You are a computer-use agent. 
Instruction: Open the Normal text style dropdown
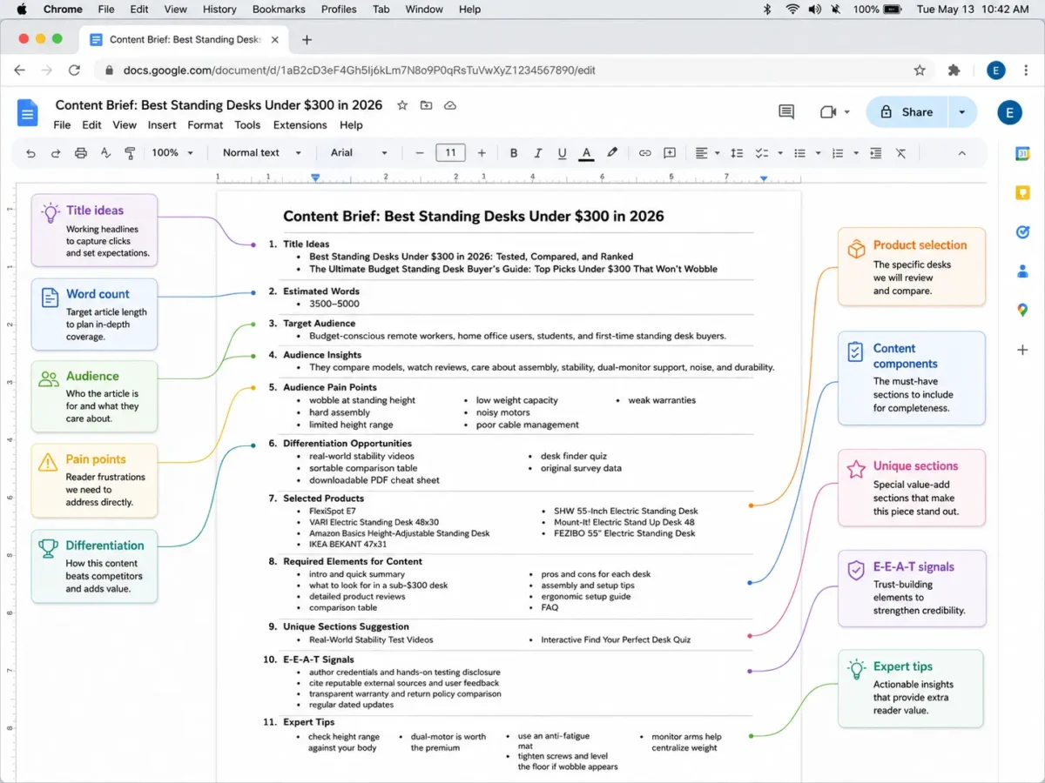[261, 153]
